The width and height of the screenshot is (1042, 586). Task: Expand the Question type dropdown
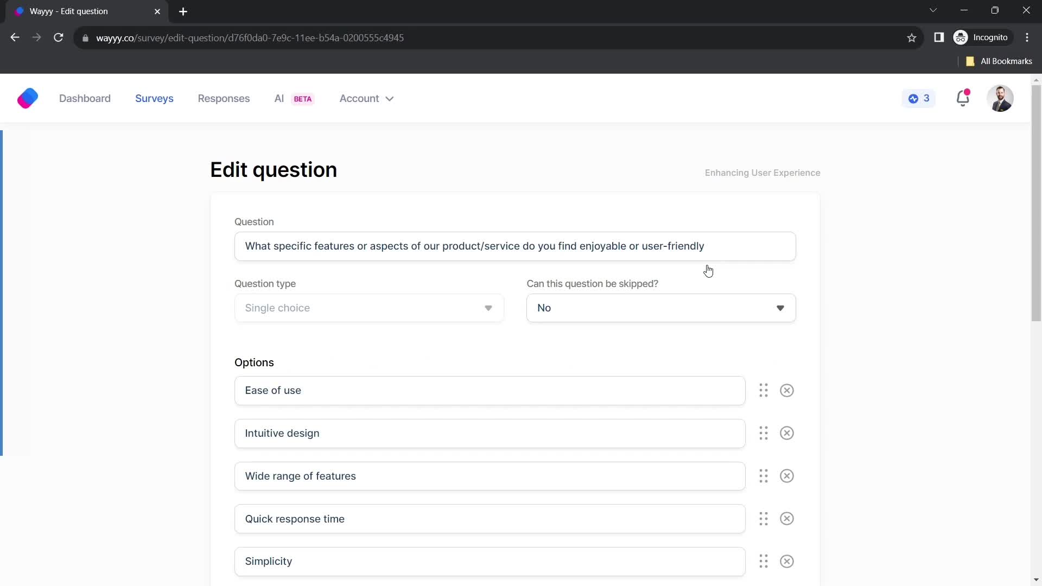tap(369, 308)
